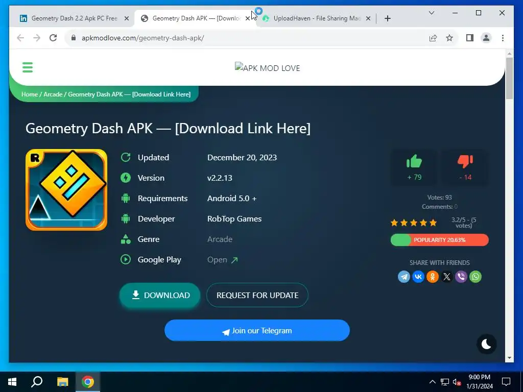This screenshot has width=523, height=392.
Task: Show hidden system tray icons
Action: coord(432,382)
